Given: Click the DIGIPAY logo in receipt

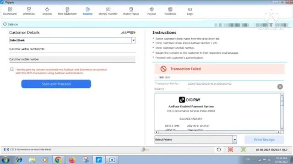Looking at the screenshot, I should tap(190, 100).
